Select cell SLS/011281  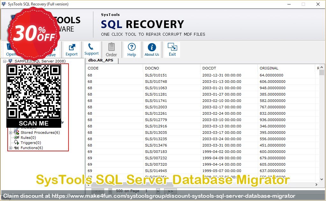(x=156, y=94)
